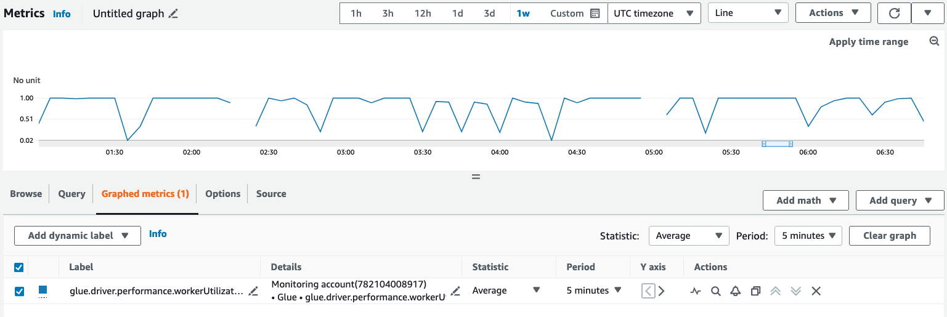Switch to the Browse tab
The height and width of the screenshot is (317, 947).
tap(26, 194)
